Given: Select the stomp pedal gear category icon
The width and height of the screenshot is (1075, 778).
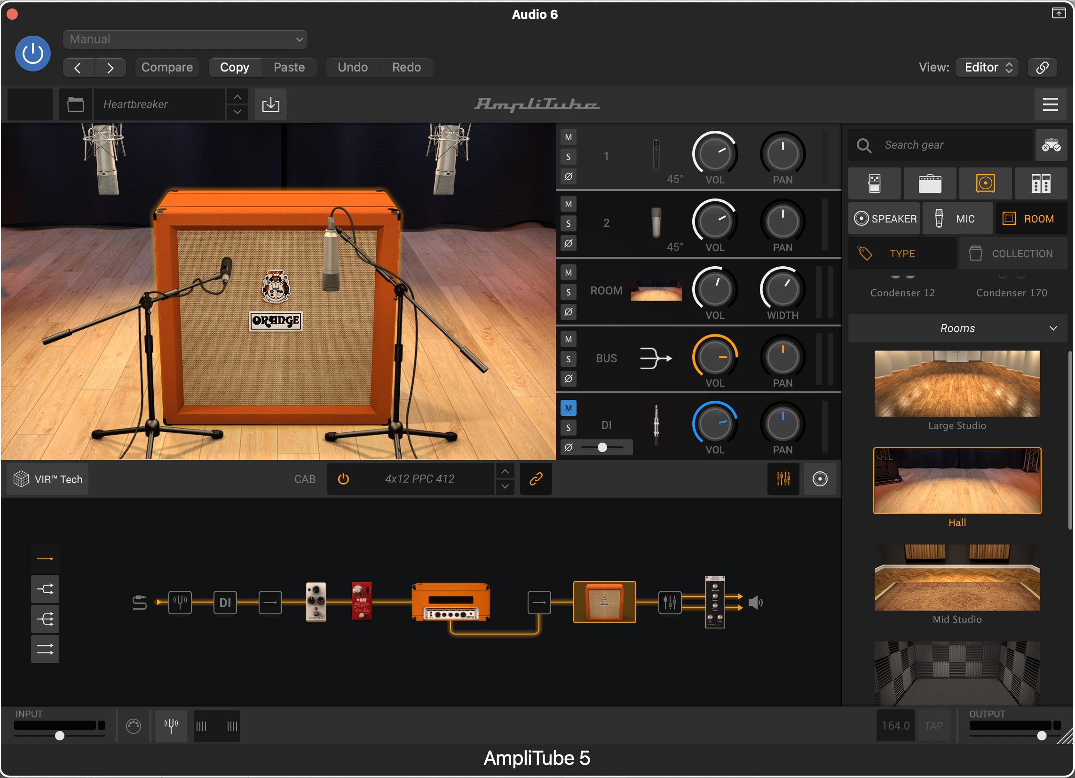Looking at the screenshot, I should [875, 183].
